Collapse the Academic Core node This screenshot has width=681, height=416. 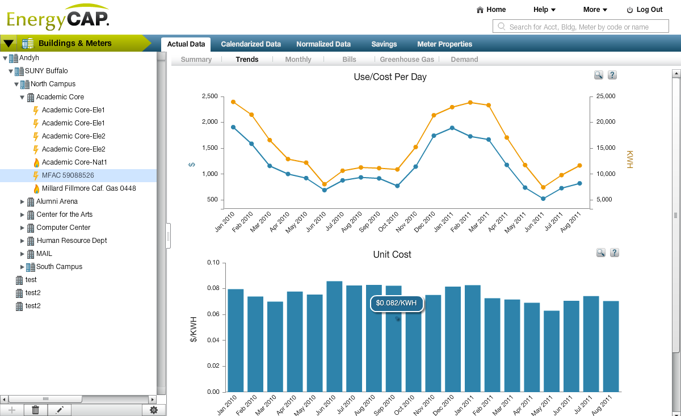pos(21,96)
